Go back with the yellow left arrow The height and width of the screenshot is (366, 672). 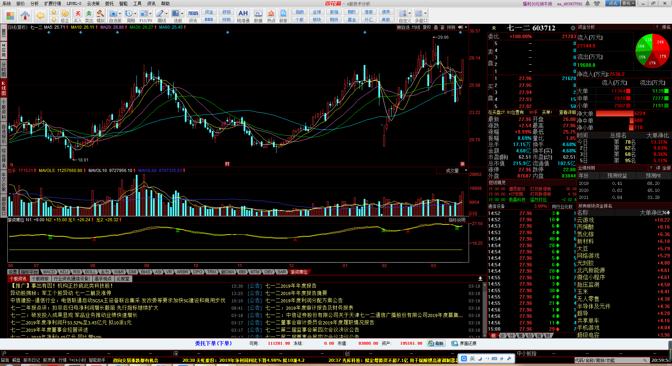pyautogui.click(x=41, y=16)
